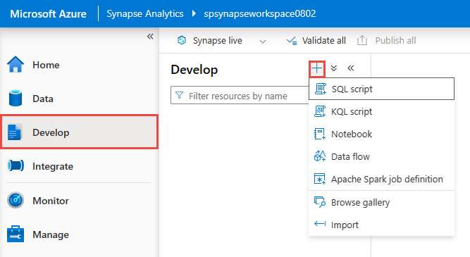Open the Data hub
Image resolution: width=470 pixels, height=257 pixels.
click(x=80, y=99)
